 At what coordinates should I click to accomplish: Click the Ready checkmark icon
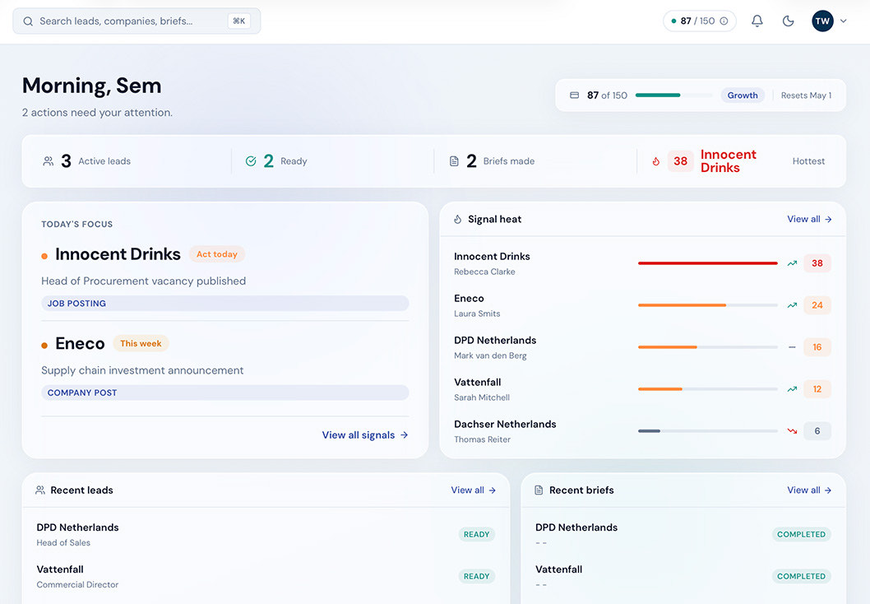(x=251, y=161)
